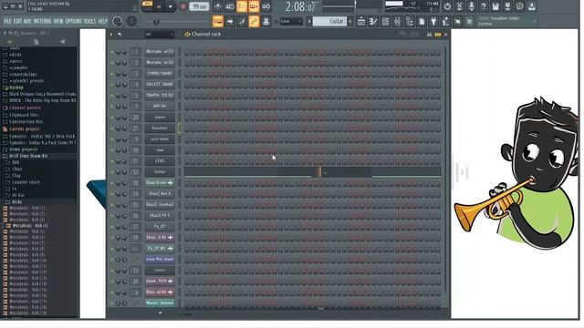This screenshot has height=328, width=584.
Task: Click the save project icon
Action: 495,6
